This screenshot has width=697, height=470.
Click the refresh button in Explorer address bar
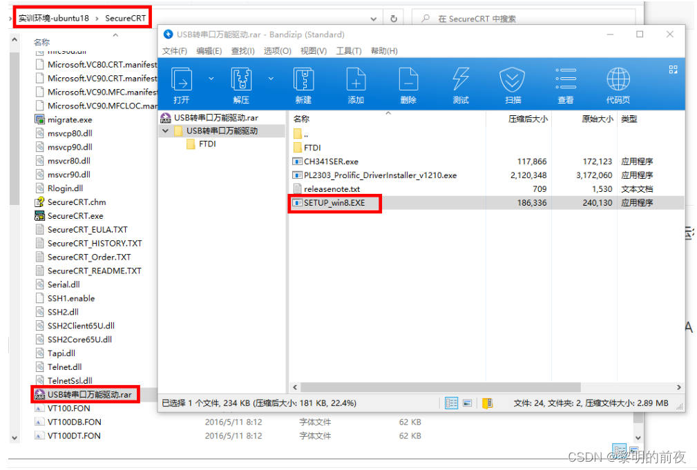tap(393, 19)
